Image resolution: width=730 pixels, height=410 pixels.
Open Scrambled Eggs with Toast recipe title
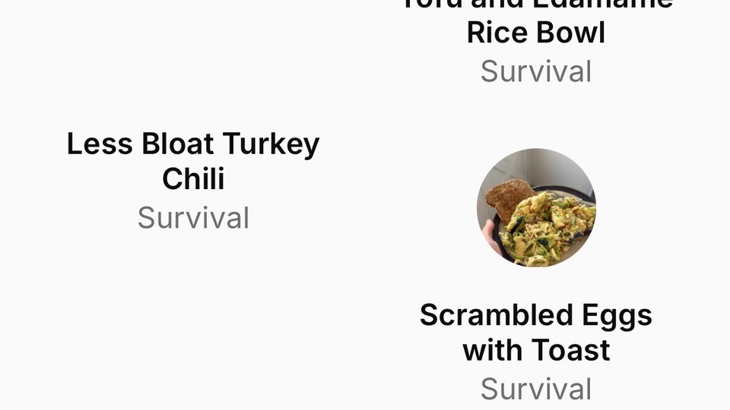(536, 333)
